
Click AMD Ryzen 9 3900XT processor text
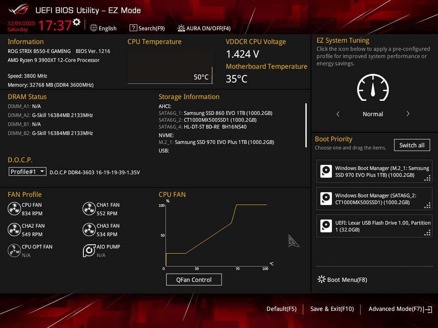pyautogui.click(x=53, y=60)
